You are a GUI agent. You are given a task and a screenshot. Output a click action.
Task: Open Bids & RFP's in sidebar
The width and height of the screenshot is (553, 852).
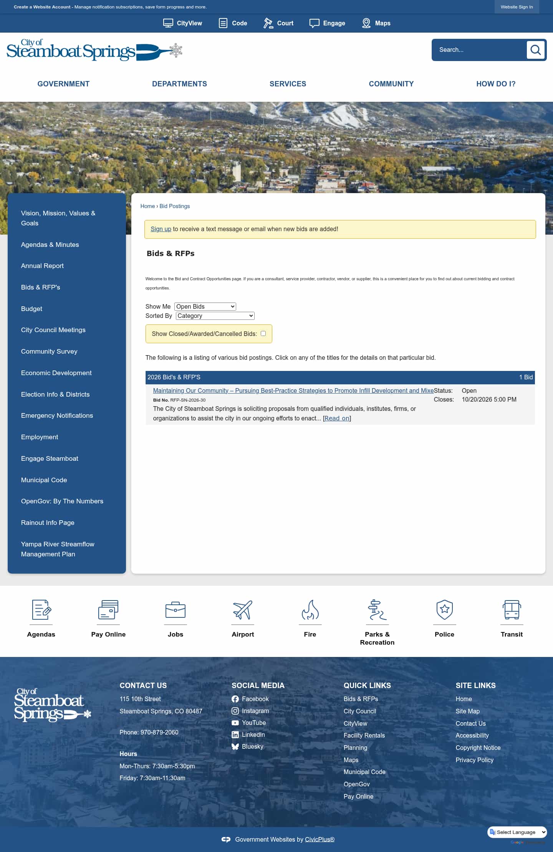[41, 287]
